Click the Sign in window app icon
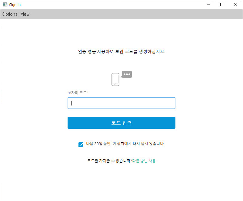This screenshot has width=243, height=201. point(5,5)
